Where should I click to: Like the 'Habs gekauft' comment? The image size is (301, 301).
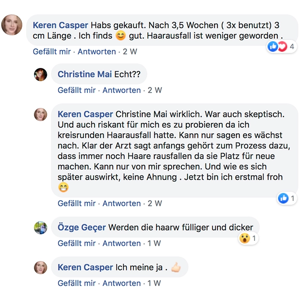point(52,52)
